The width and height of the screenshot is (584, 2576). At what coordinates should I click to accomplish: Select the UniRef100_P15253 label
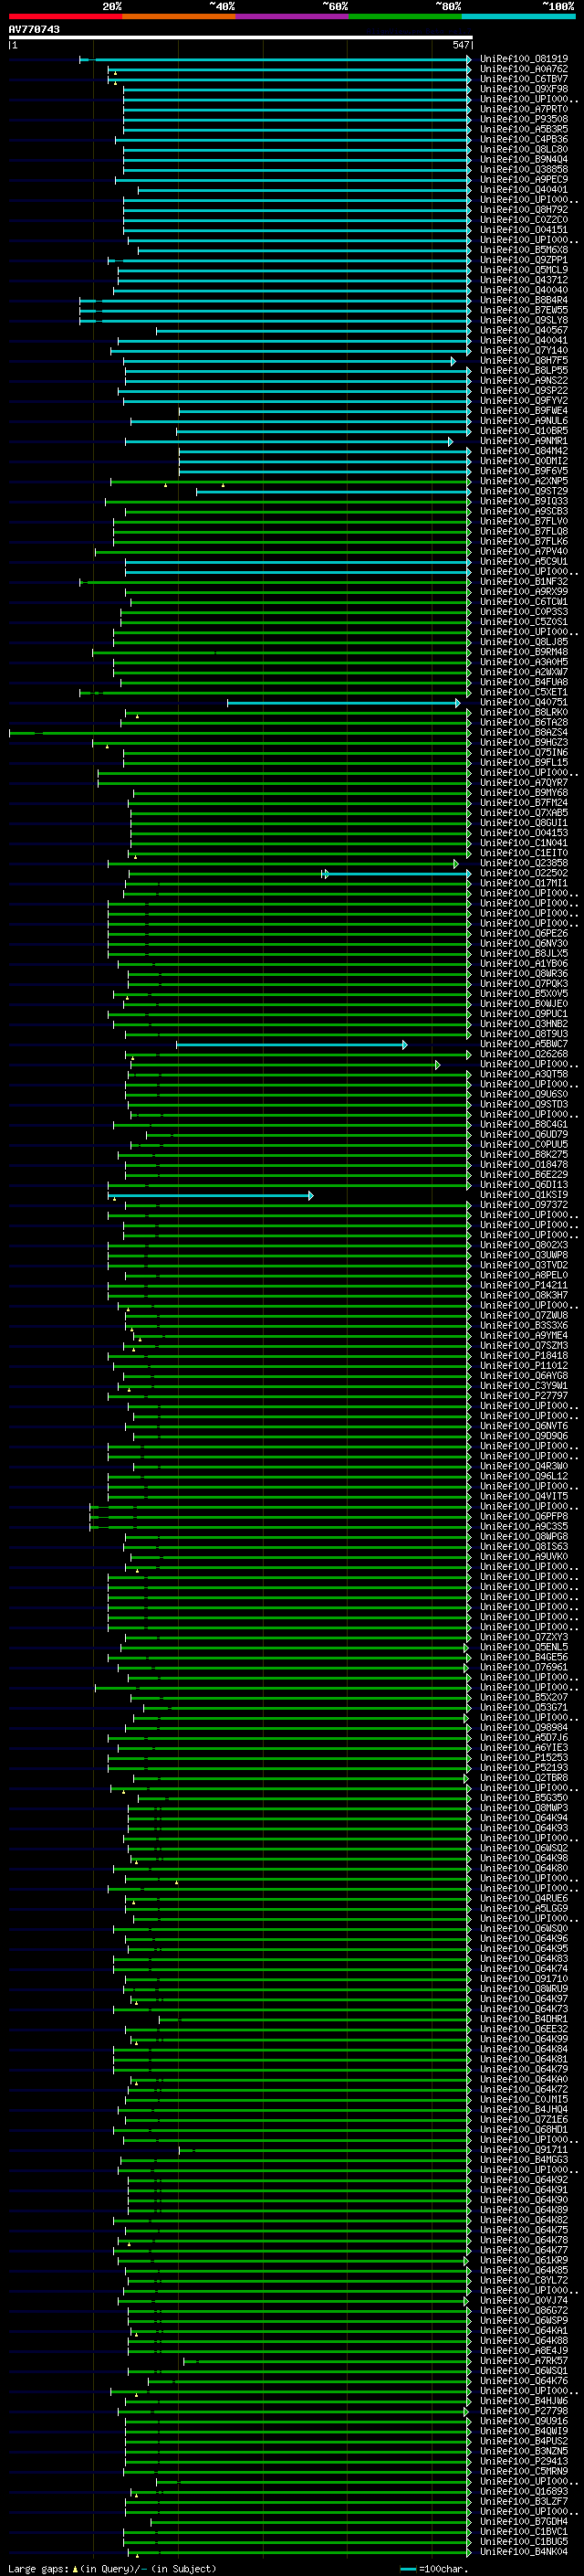pyautogui.click(x=524, y=1758)
